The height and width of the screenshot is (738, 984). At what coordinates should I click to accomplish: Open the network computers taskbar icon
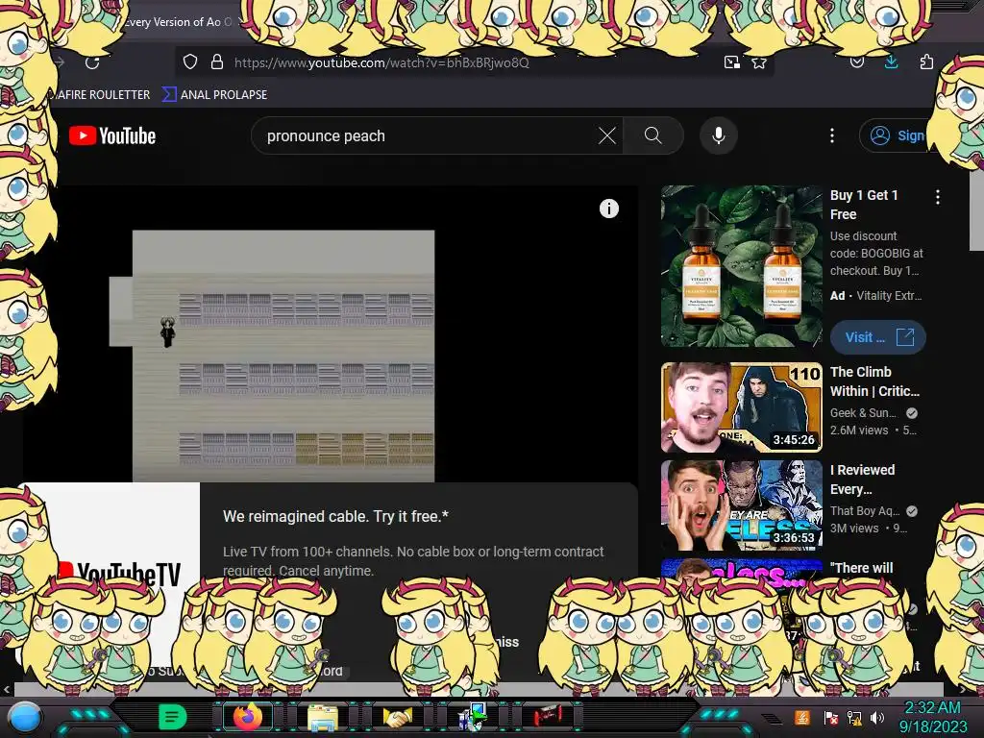[x=473, y=717]
